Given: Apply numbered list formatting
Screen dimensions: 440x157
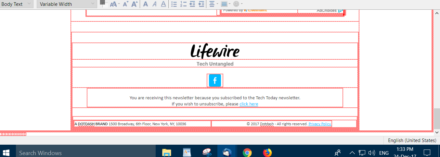Looking at the screenshot, I should 183,4.
